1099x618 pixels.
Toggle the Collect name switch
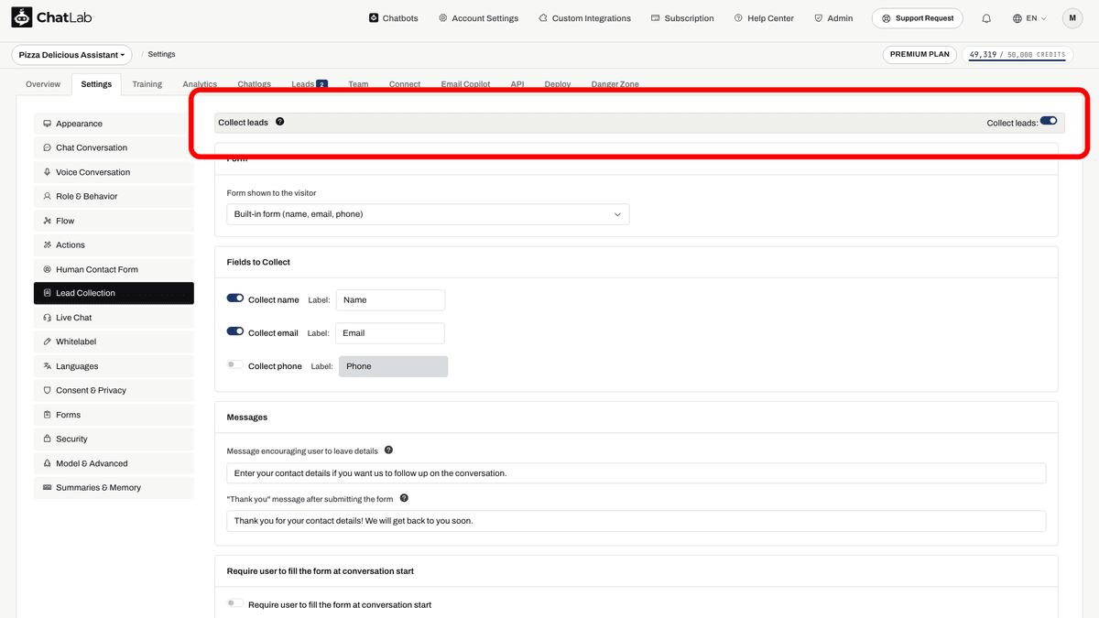coord(235,298)
